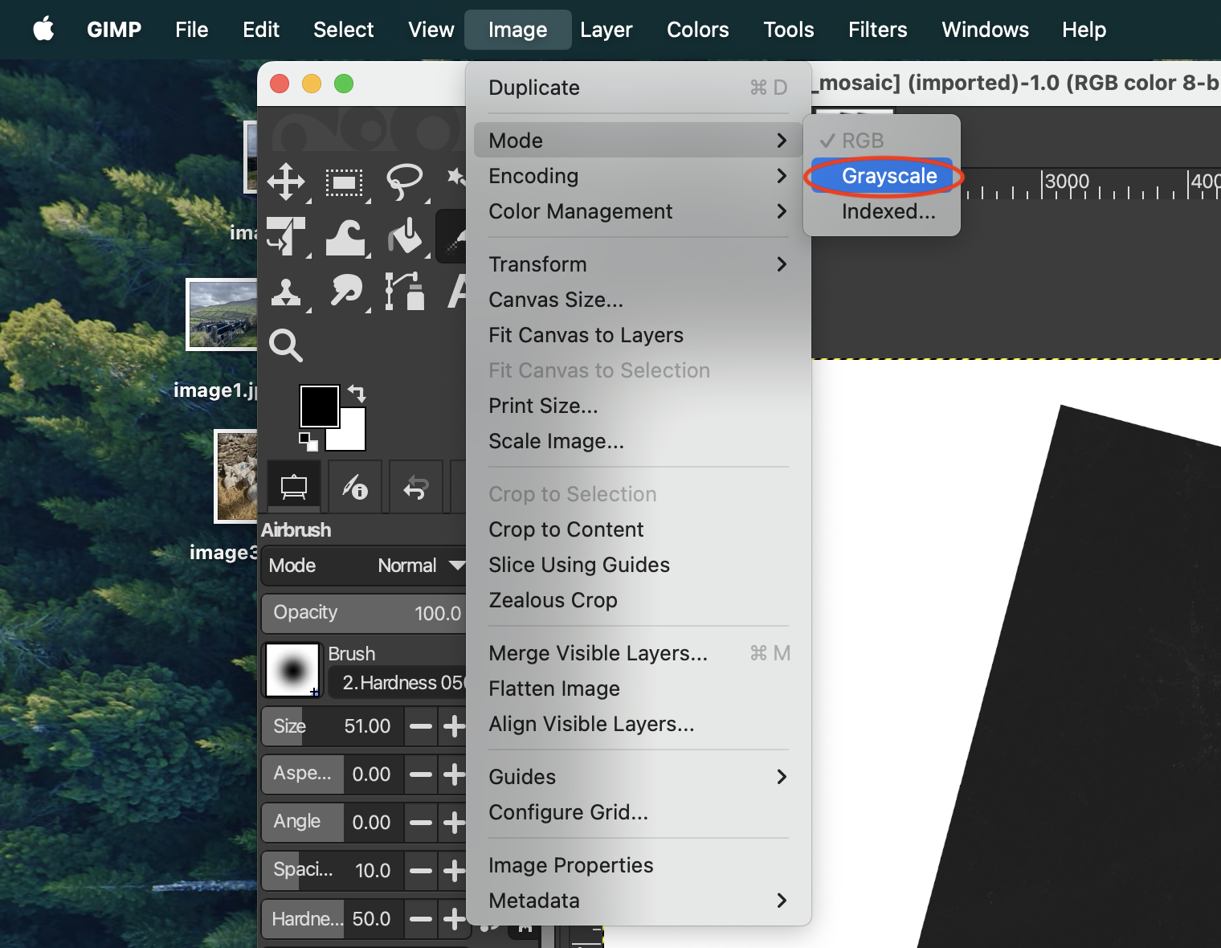
Task: Choose Slice Using Guides
Action: [639, 565]
